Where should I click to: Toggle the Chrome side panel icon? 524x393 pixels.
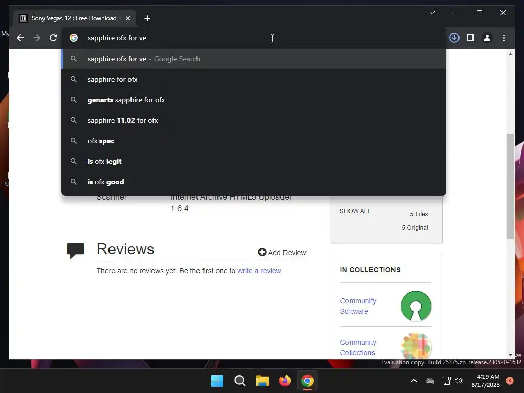coord(471,38)
